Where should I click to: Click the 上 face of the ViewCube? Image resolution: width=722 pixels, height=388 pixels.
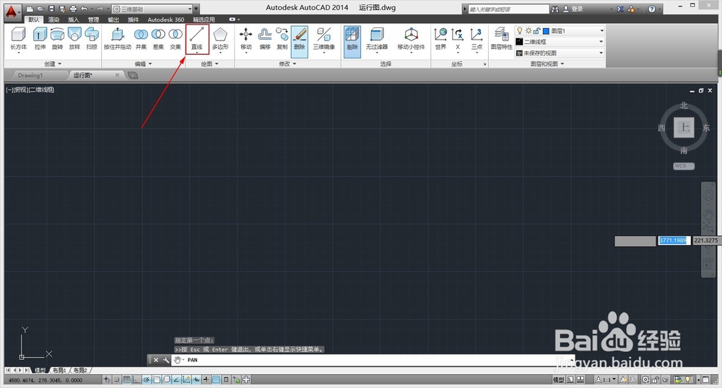coord(684,128)
